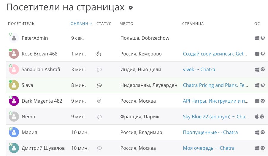Click chat bubble status icon for Sanaullah Ashrafi
Screen dimensions: 268x156
click(x=99, y=70)
